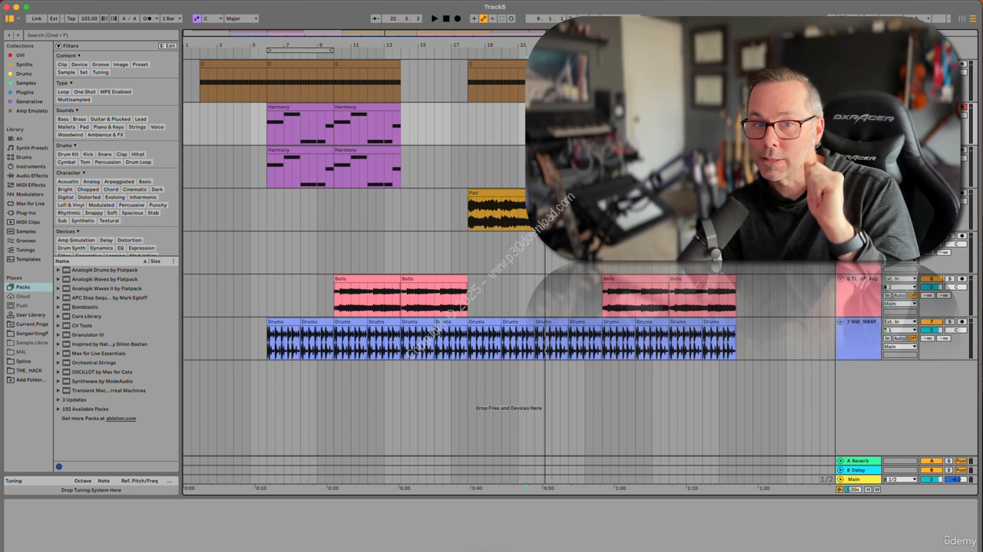Open Plug-Ins in the Library
This screenshot has height=552, width=983.
point(25,212)
